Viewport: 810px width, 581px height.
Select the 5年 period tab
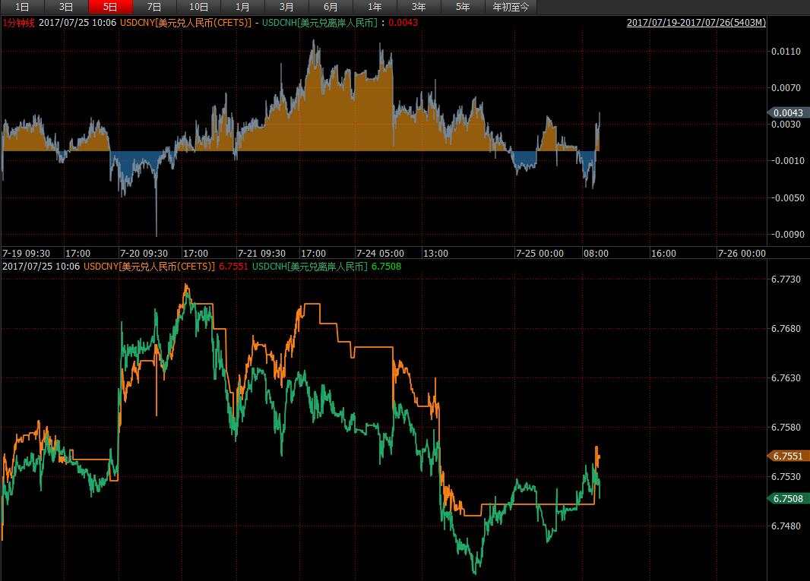point(463,7)
